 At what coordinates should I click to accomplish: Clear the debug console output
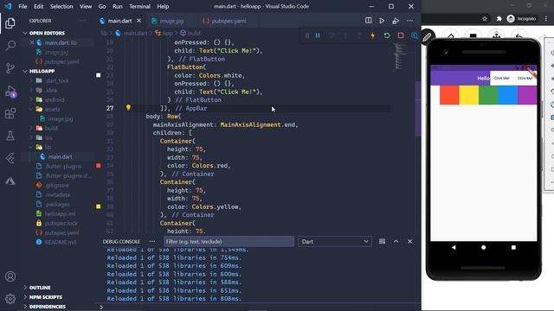pyautogui.click(x=382, y=242)
